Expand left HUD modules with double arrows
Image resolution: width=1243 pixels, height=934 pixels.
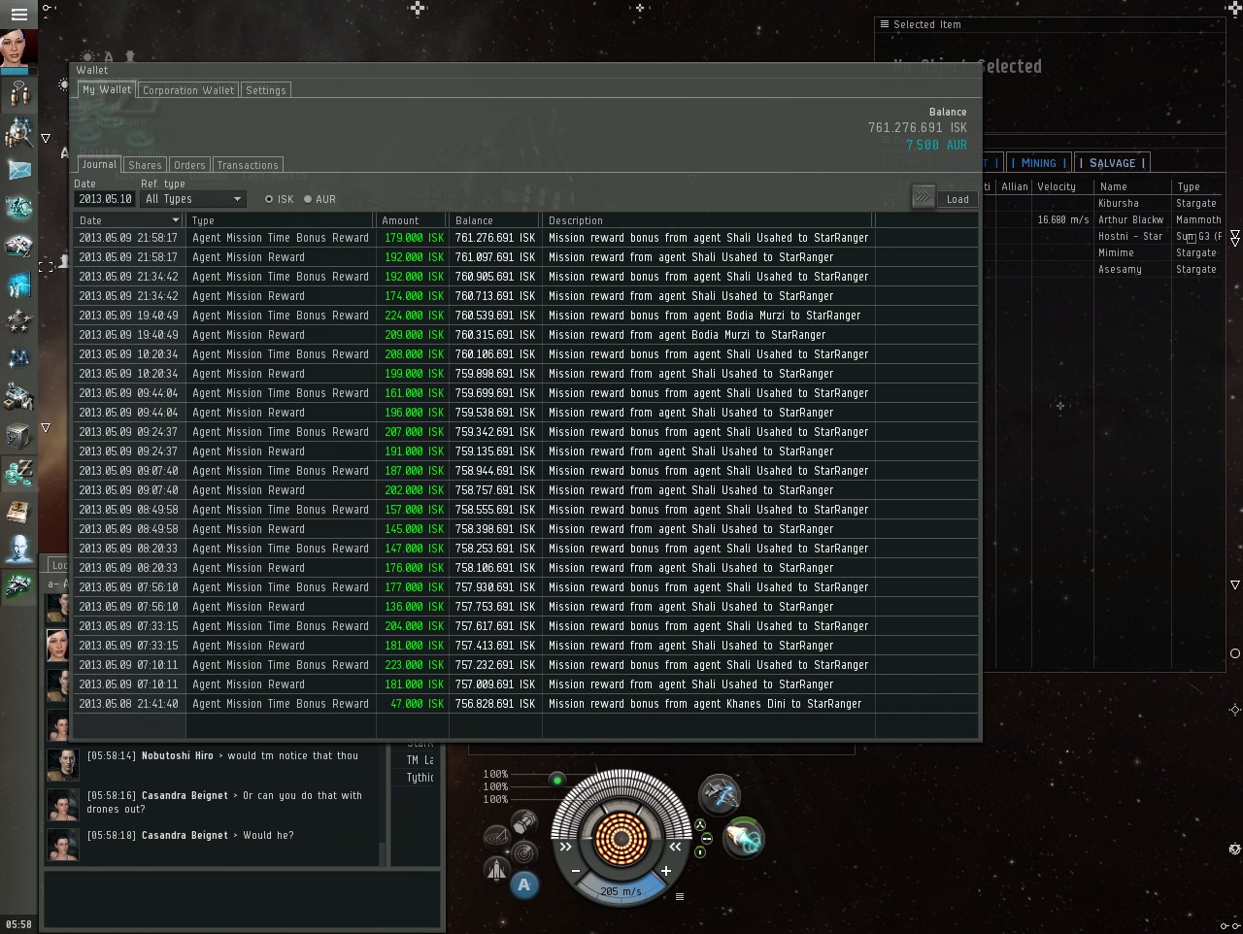click(565, 847)
